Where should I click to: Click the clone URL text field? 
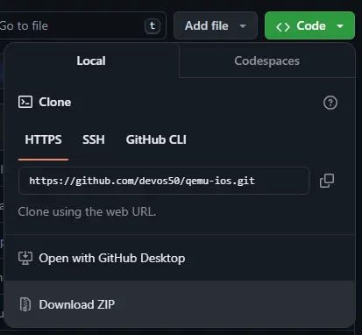click(164, 181)
